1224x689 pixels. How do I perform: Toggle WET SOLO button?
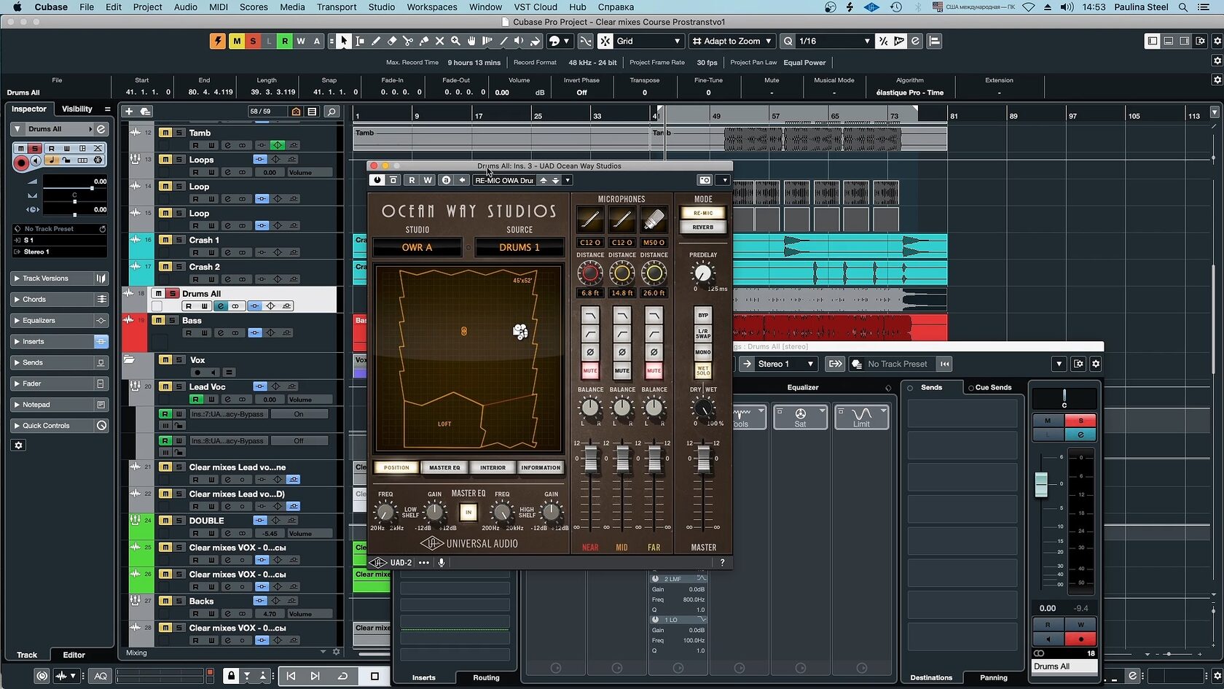(x=703, y=370)
